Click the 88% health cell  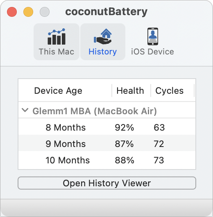click(x=125, y=160)
